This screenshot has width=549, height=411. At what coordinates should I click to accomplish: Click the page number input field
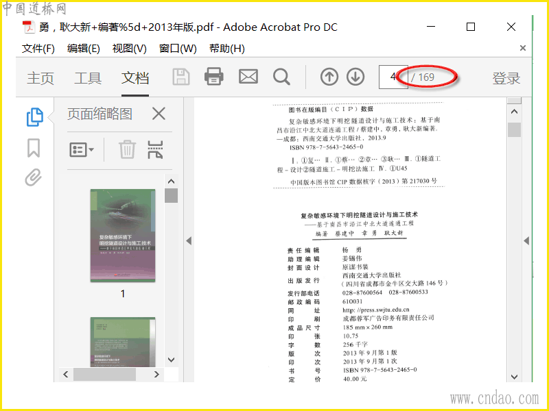pyautogui.click(x=393, y=77)
